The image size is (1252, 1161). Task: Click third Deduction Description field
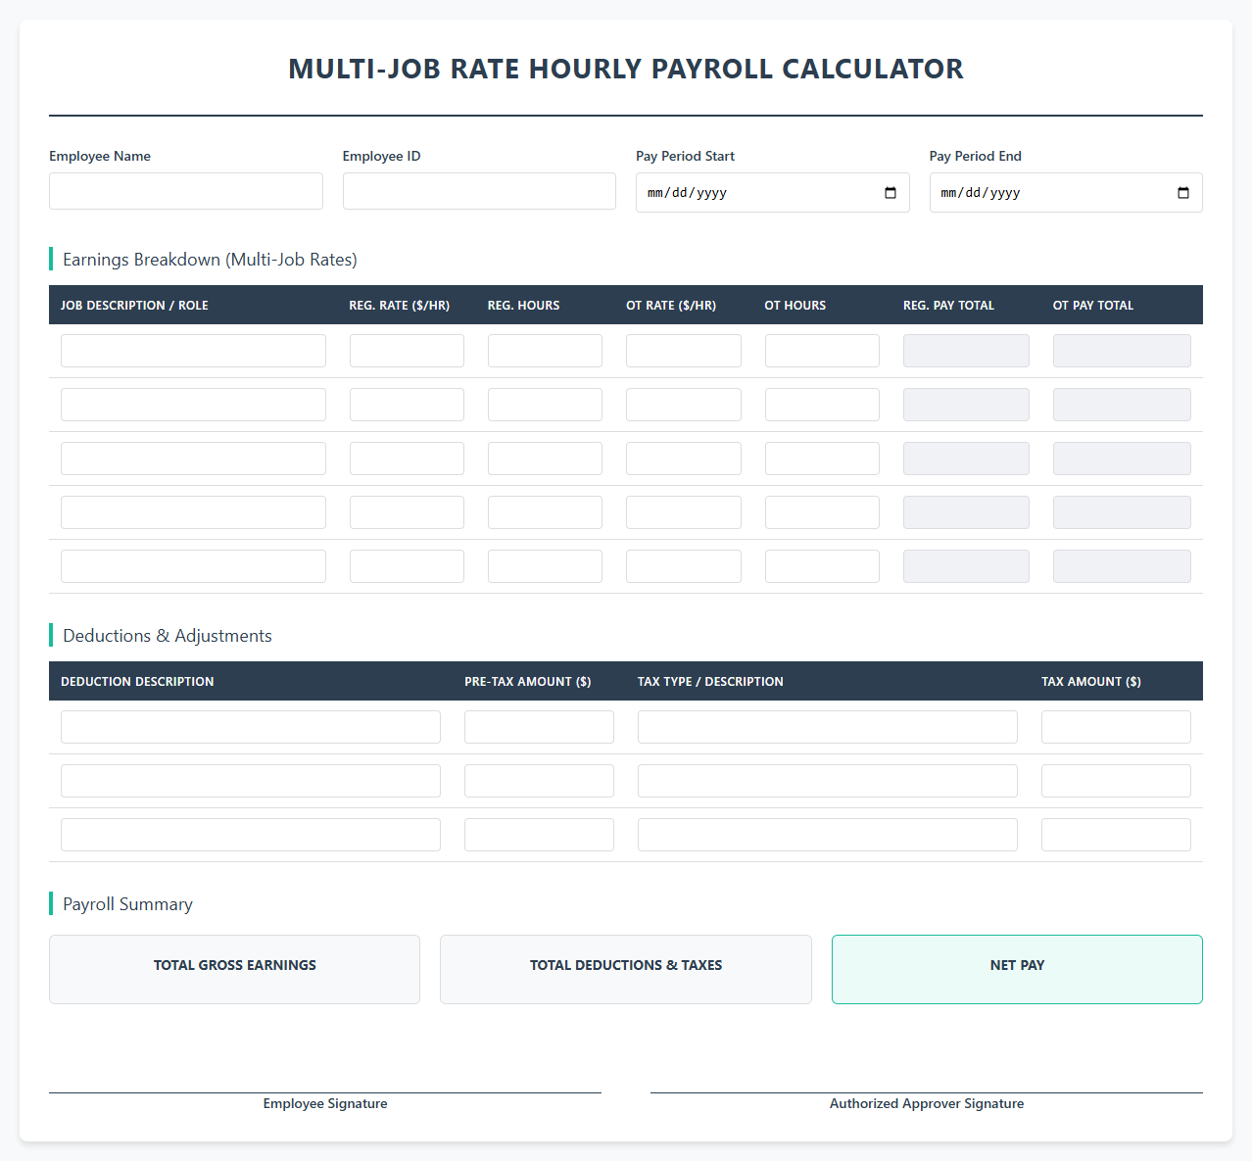point(251,835)
